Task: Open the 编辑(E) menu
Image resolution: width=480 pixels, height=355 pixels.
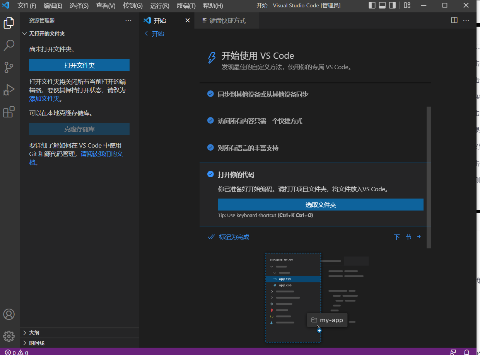Action: pos(53,6)
